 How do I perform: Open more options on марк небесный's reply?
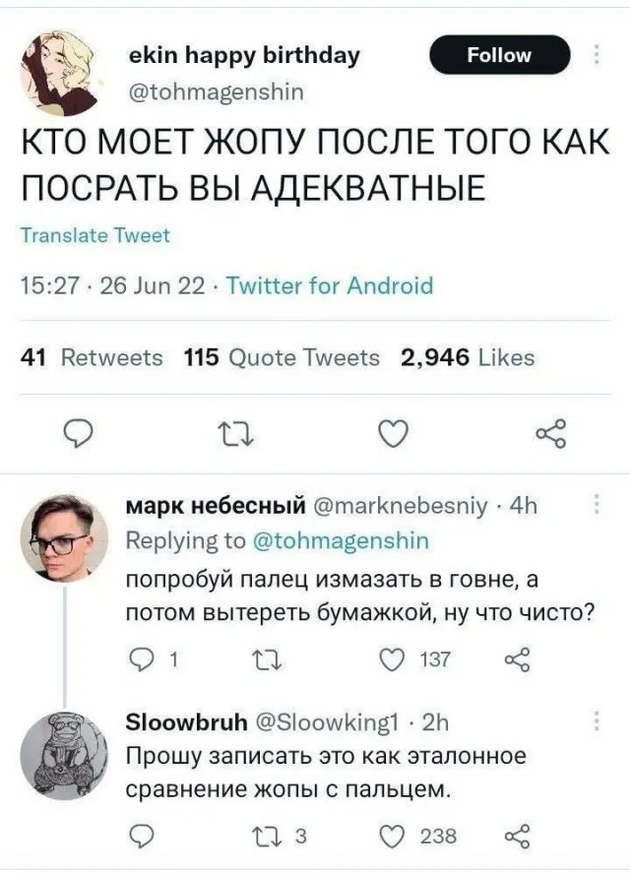tap(598, 507)
